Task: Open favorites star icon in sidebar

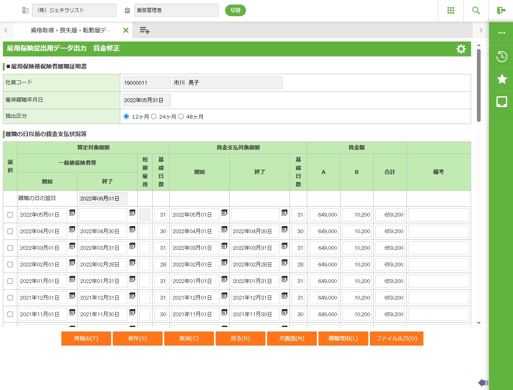Action: [x=502, y=79]
